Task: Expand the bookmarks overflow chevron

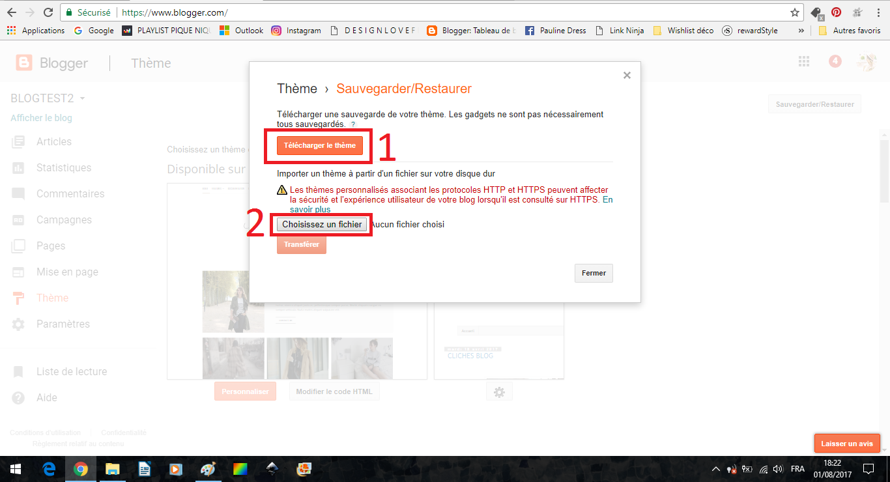Action: [801, 31]
